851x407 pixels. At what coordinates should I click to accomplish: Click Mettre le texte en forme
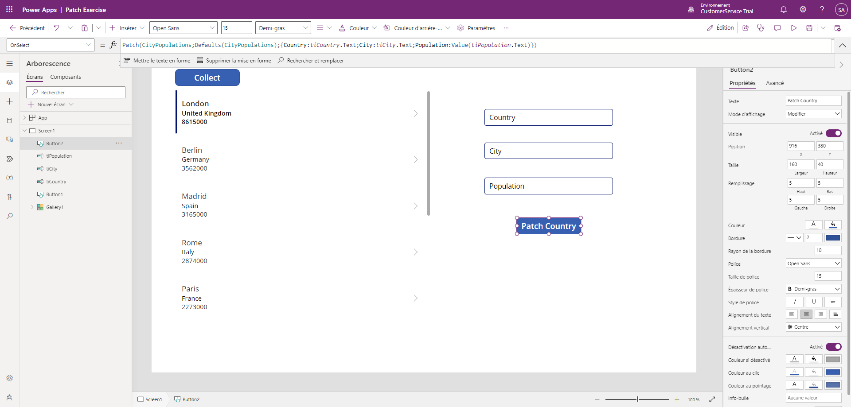157,61
